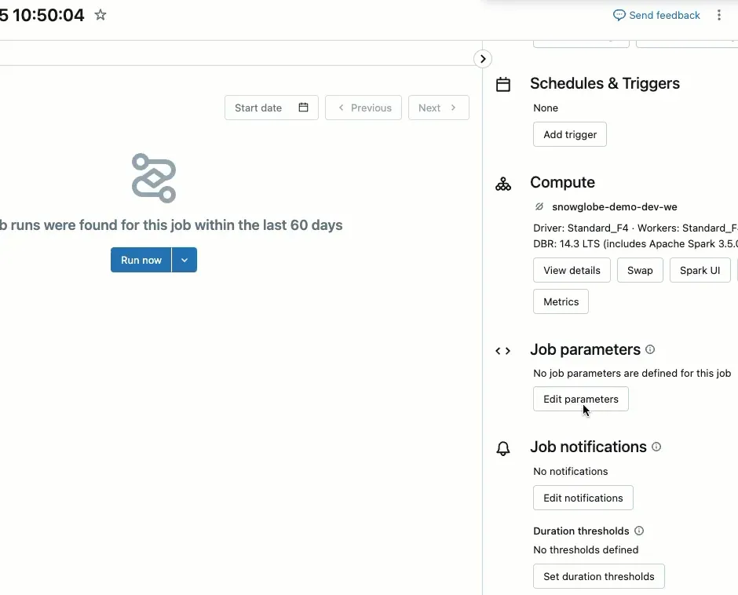738x595 pixels.
Task: Go to Next page of runs
Action: pos(439,108)
